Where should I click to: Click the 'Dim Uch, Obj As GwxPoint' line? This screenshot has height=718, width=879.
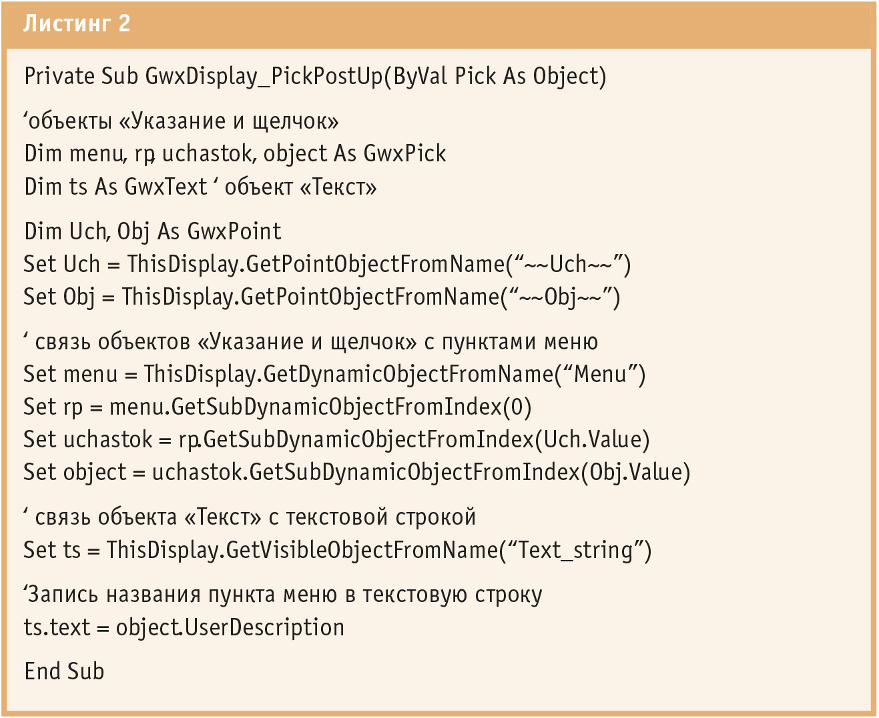pos(153,231)
